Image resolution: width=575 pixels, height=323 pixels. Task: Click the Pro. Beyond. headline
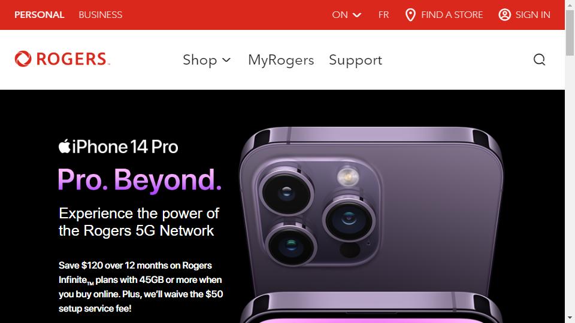[140, 180]
